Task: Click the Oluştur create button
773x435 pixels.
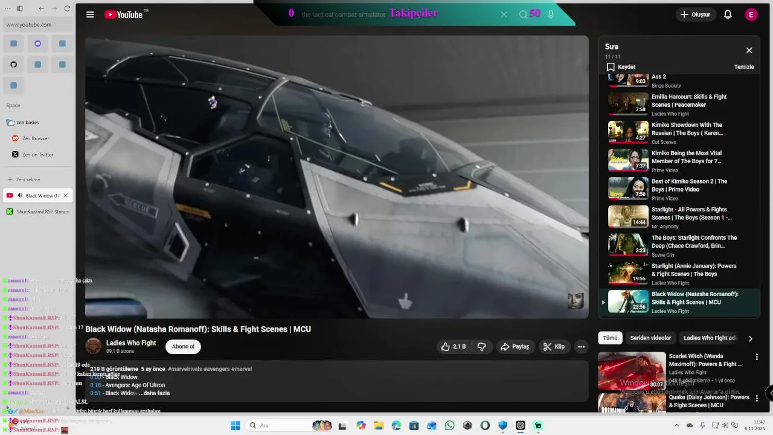Action: 696,14
